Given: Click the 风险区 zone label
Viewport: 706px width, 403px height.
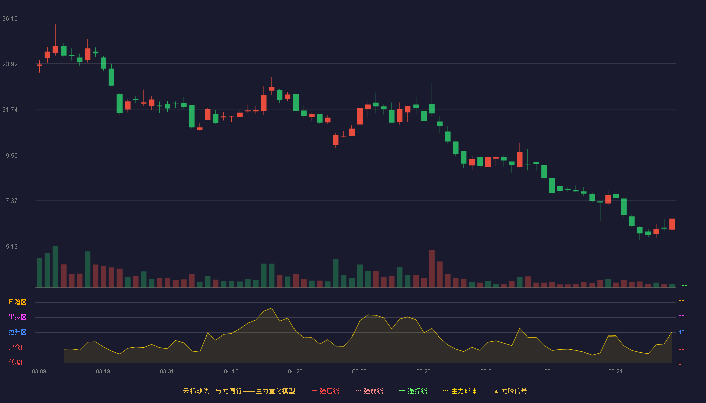Looking at the screenshot, I should tap(17, 302).
